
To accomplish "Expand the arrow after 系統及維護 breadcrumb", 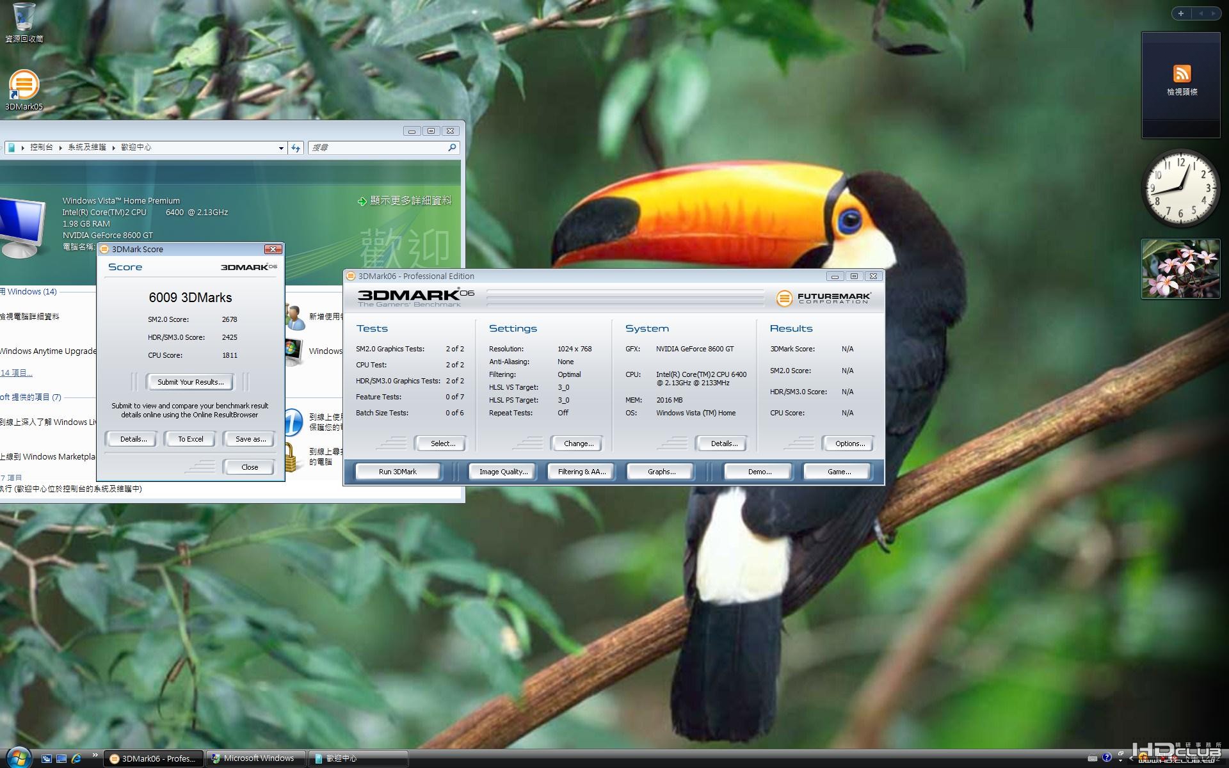I will coord(114,148).
